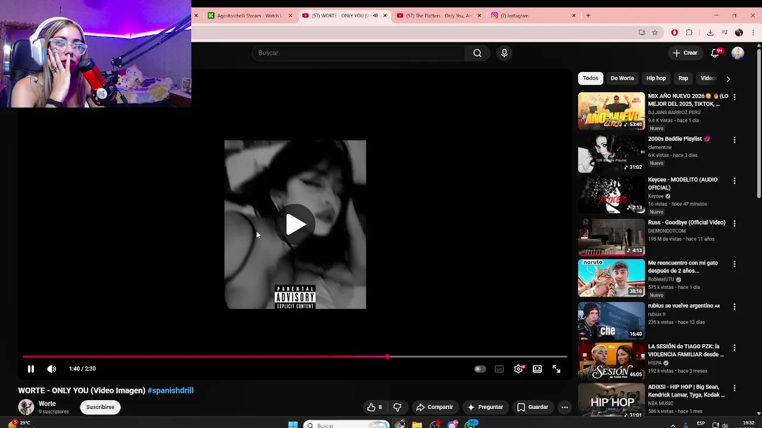The width and height of the screenshot is (762, 428).
Task: Click the Buscar search field on YouTube
Action: pyautogui.click(x=359, y=53)
